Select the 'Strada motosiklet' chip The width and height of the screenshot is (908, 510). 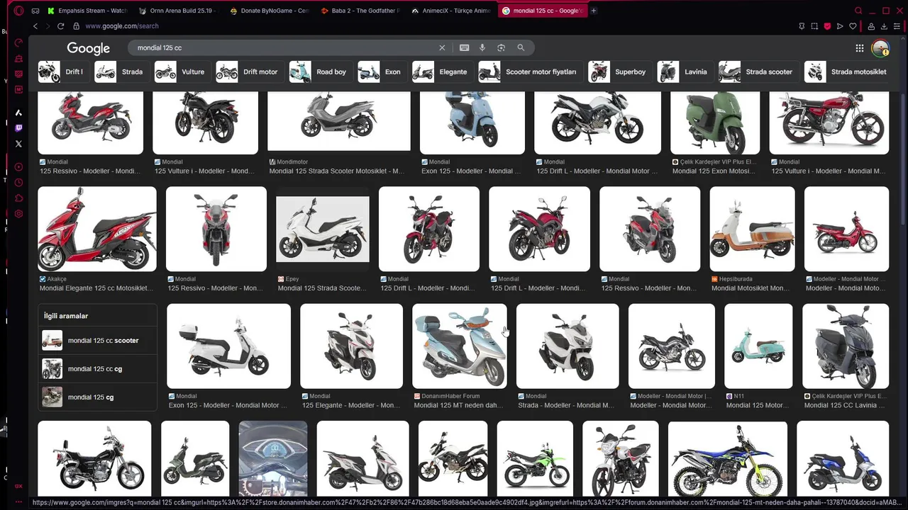[847, 72]
